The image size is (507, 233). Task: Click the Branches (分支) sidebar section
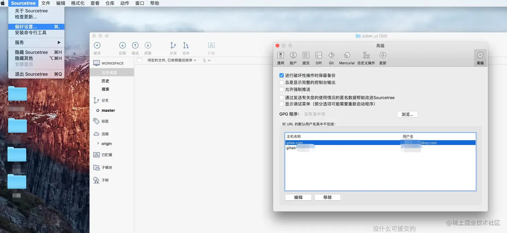[x=105, y=100]
